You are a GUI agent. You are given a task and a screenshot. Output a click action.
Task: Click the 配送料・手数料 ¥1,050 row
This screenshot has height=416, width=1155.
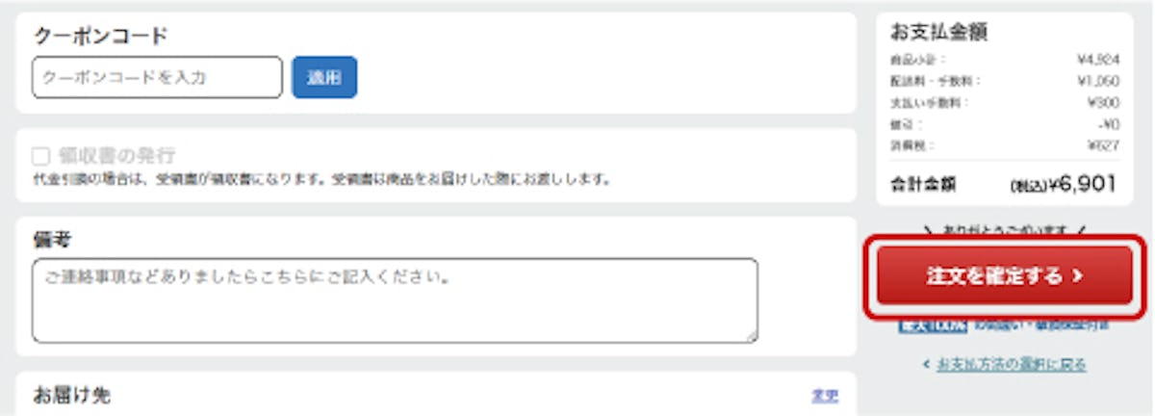tap(1005, 81)
